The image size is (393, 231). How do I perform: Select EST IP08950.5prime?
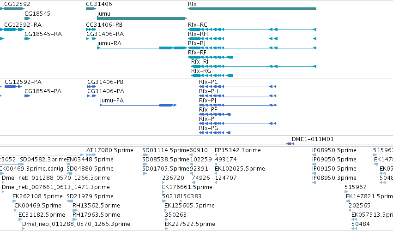pyautogui.click(x=334, y=150)
